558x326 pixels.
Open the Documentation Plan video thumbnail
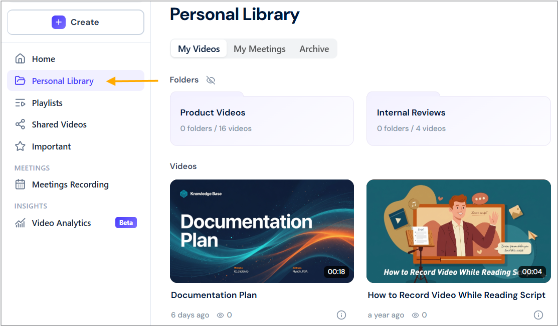coord(262,231)
